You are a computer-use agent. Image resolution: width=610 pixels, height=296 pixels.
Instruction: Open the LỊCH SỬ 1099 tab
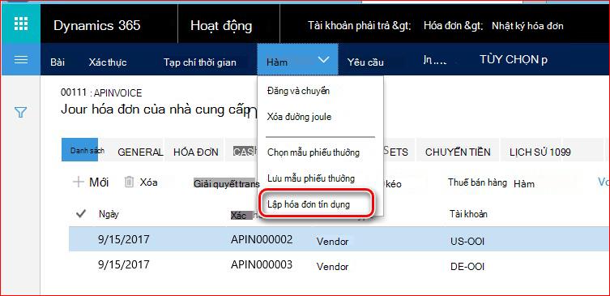click(x=540, y=152)
